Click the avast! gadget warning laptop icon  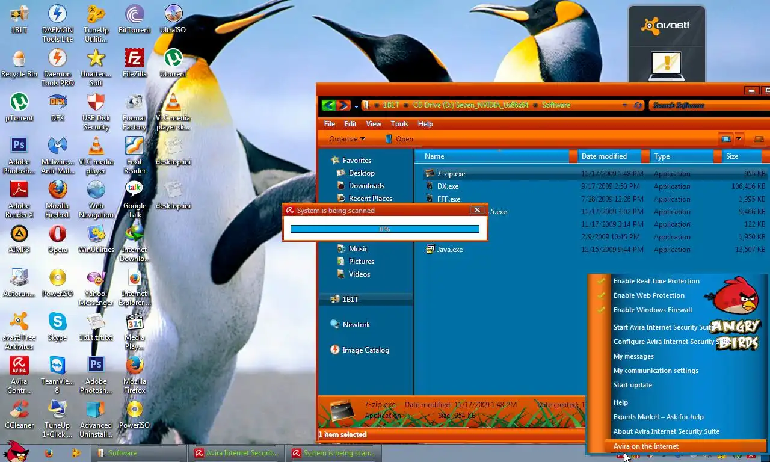(666, 65)
